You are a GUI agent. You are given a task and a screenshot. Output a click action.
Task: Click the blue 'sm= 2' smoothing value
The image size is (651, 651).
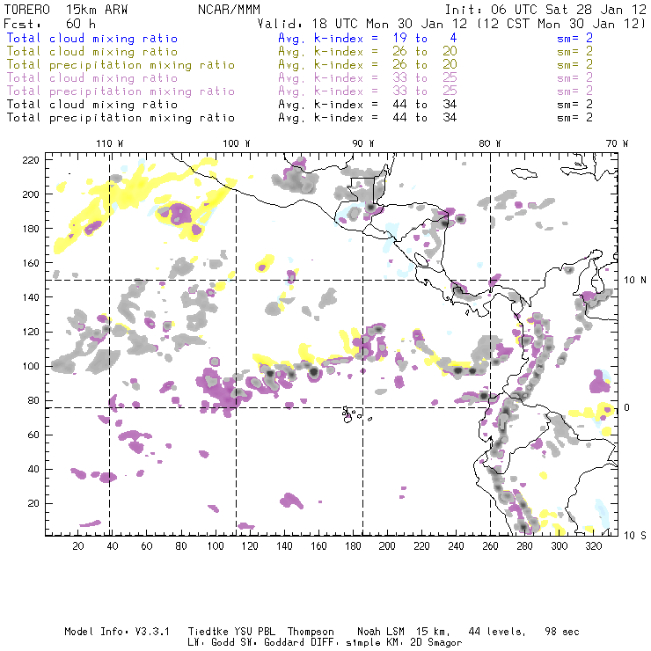tap(574, 38)
